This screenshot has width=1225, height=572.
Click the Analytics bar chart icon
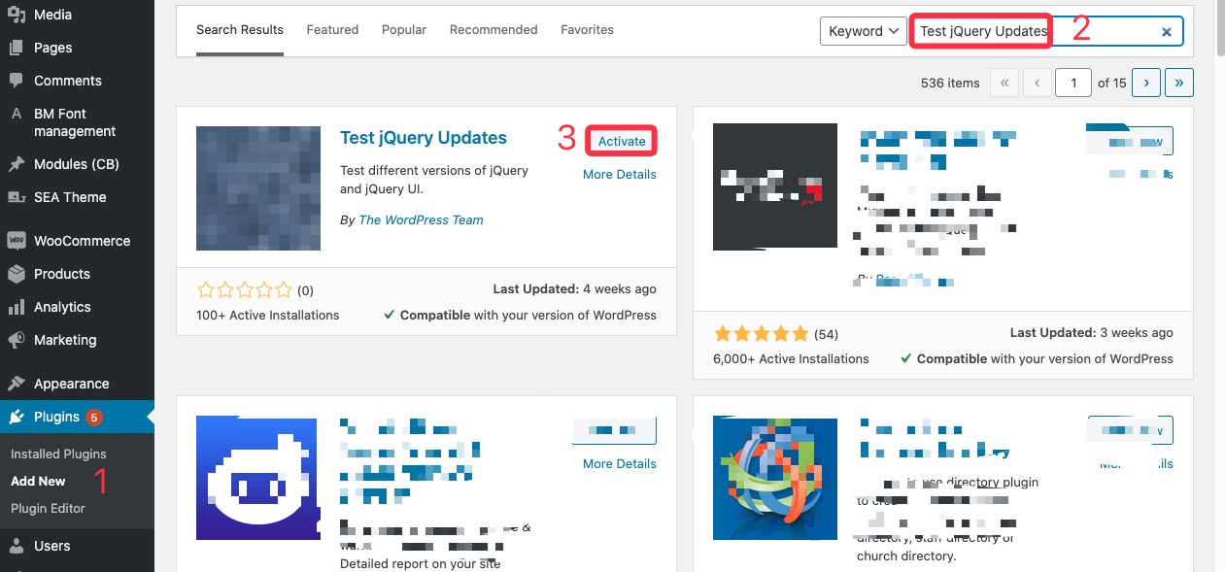click(17, 307)
